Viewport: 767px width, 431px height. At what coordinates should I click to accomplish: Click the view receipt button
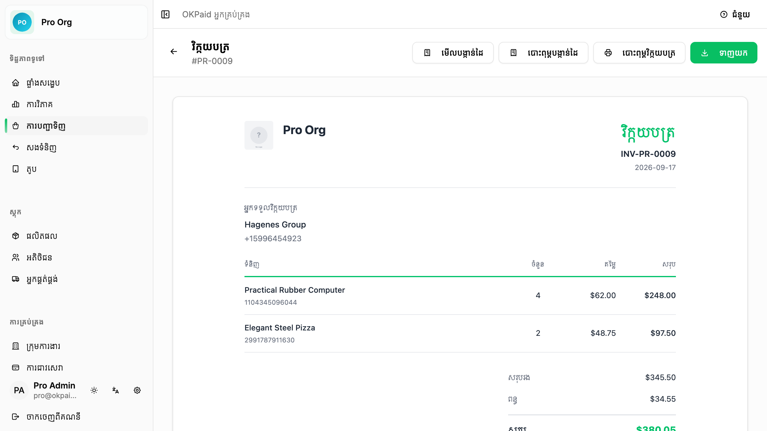(453, 53)
